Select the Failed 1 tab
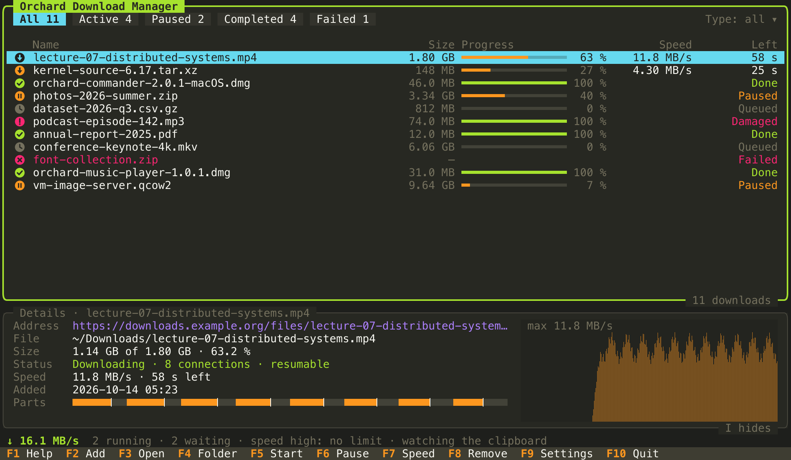 (x=343, y=19)
